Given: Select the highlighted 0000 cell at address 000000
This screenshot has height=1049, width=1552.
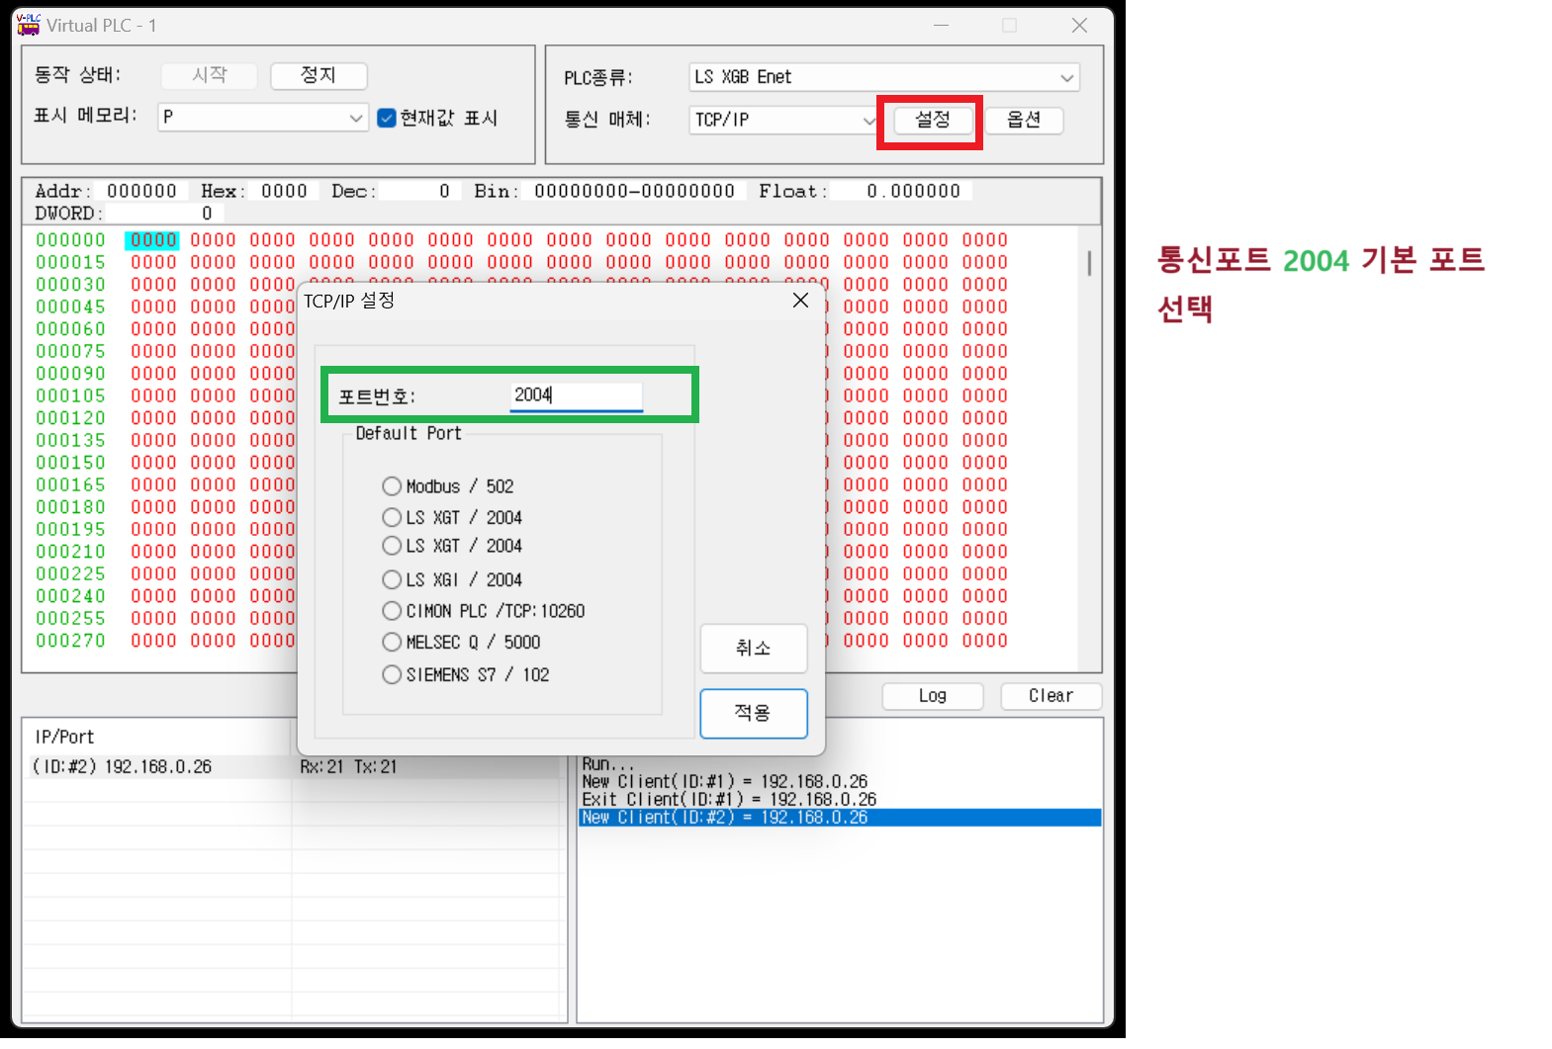Looking at the screenshot, I should [x=153, y=240].
